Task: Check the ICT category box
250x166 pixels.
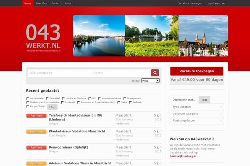Action: [x=90, y=98]
